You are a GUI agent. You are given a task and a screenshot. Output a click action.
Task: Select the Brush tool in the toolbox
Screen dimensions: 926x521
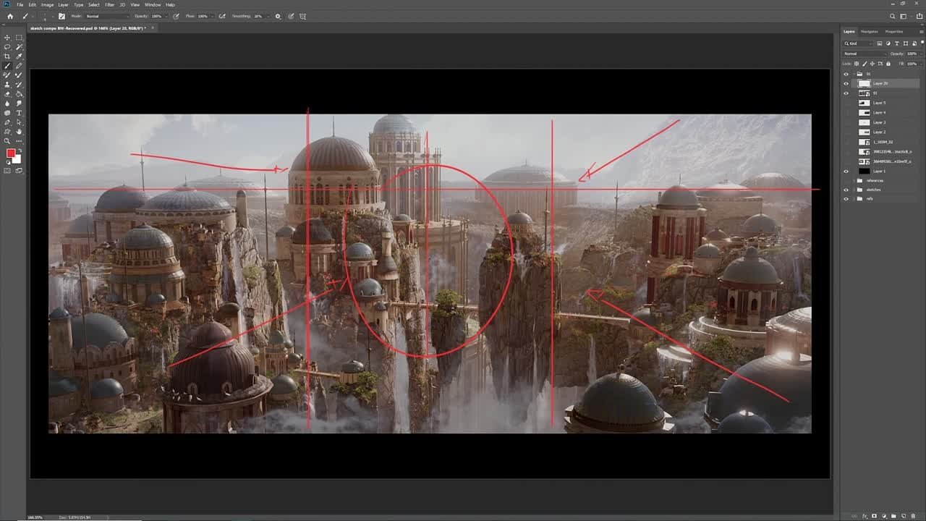click(7, 66)
